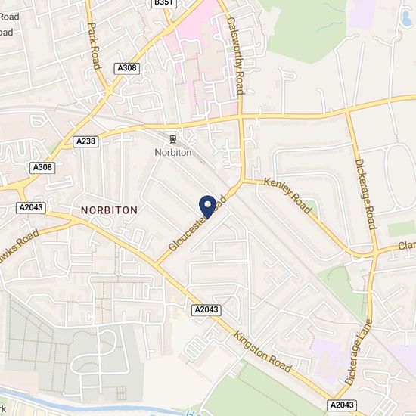Image resolution: width=416 pixels, height=416 pixels.
Task: Select the Norbiton station name label
Action: [173, 153]
